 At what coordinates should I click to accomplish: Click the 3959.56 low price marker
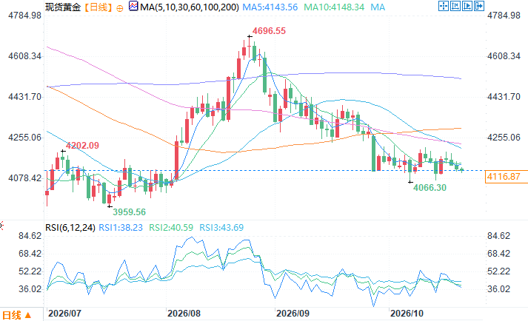(x=129, y=212)
